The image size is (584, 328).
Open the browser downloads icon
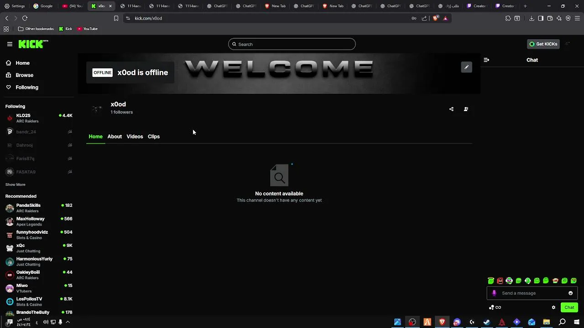click(x=532, y=18)
